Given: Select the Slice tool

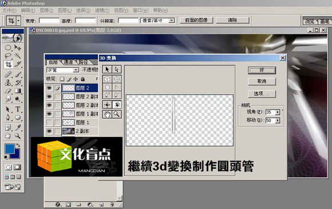Looking at the screenshot, I should tap(18, 65).
